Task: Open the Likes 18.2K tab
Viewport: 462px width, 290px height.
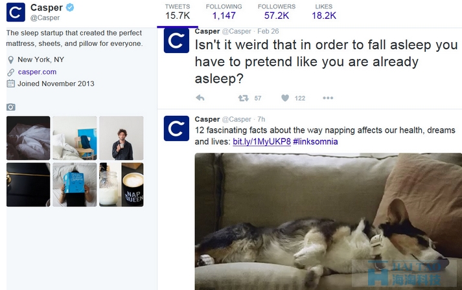Action: [x=324, y=12]
